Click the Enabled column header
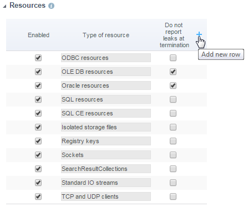Viewport: 248px width, 207px height. (38, 35)
